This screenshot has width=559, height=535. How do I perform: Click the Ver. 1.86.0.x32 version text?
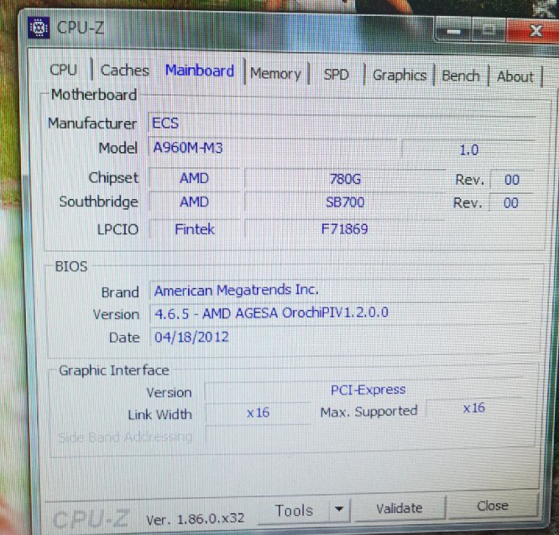click(x=196, y=519)
